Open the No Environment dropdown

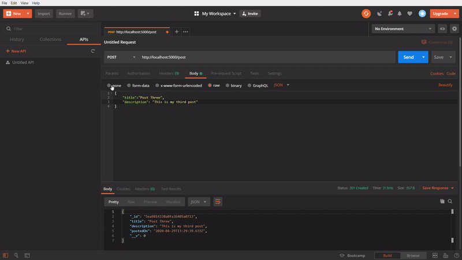click(403, 29)
